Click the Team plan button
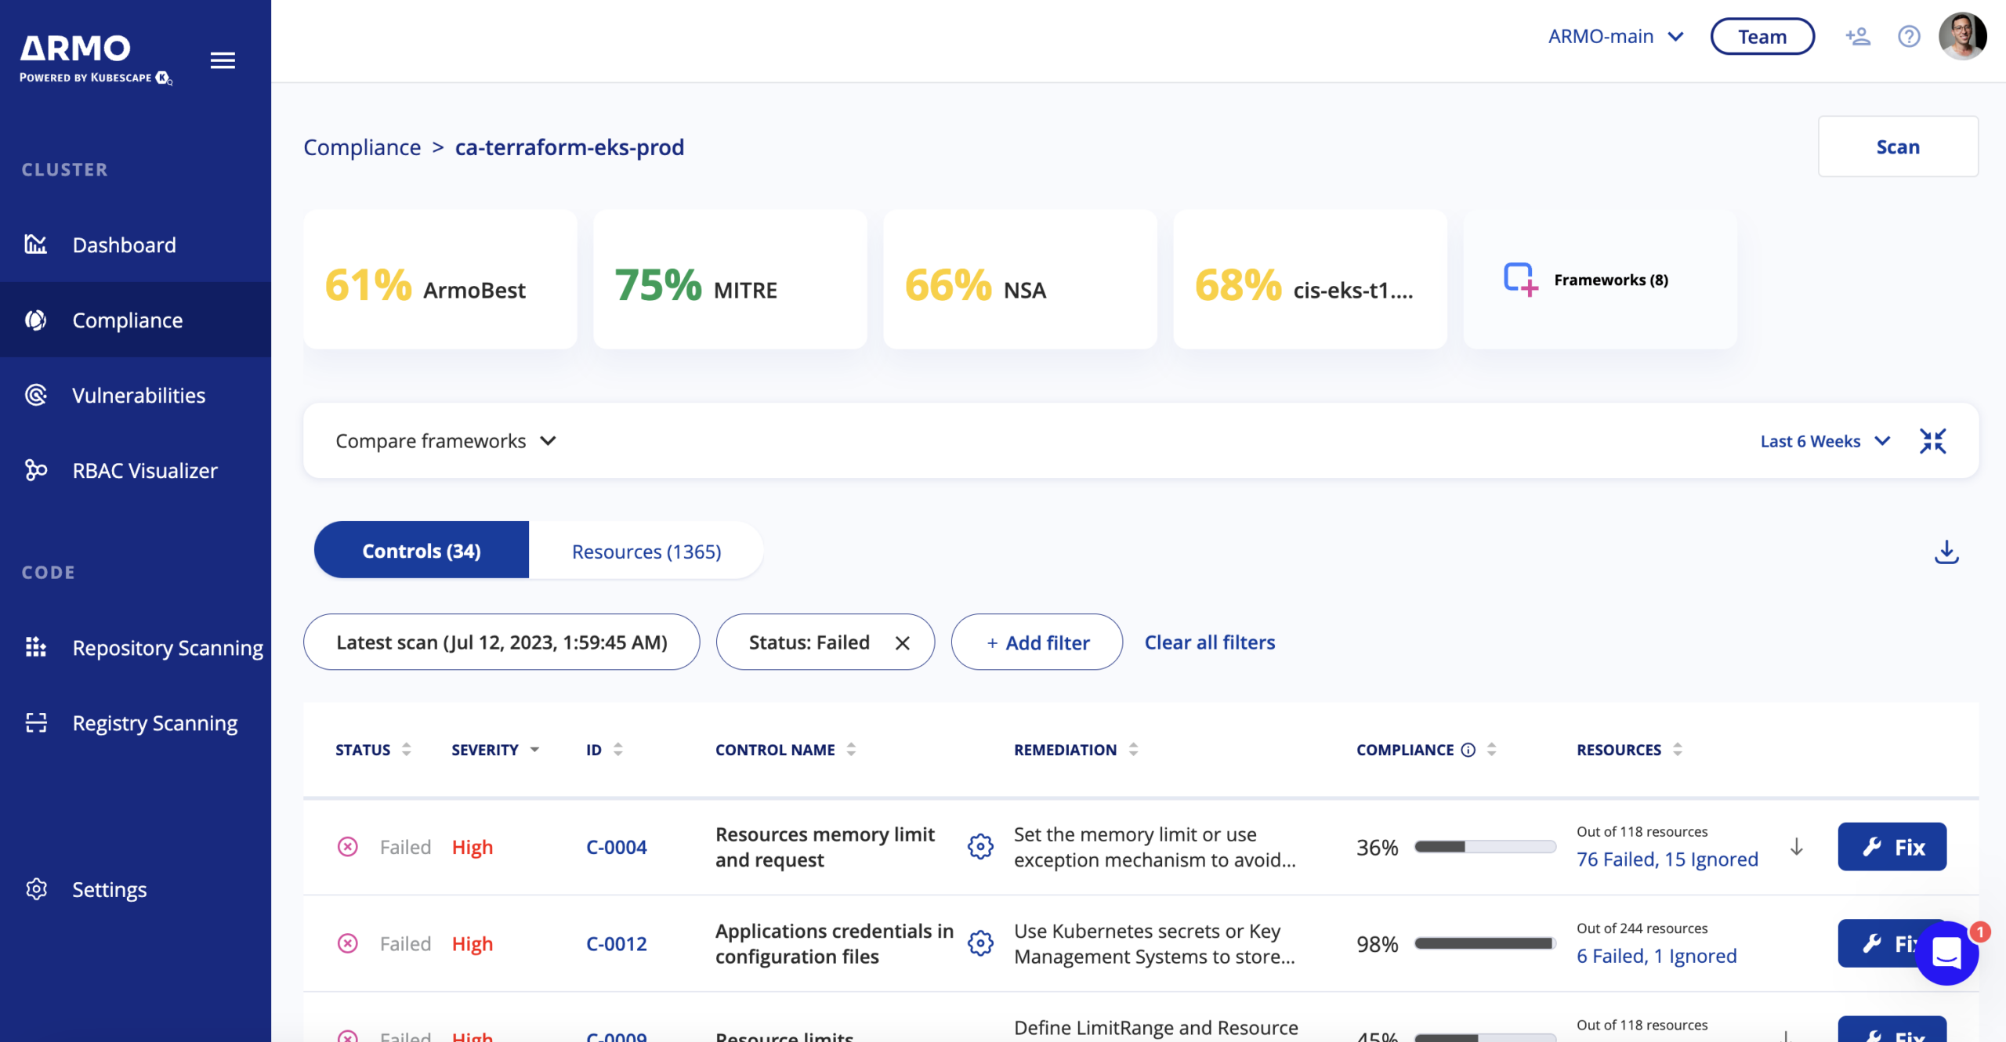The image size is (2006, 1042). [x=1762, y=36]
